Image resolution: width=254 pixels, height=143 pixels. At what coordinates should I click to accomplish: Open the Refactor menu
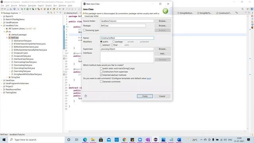[x=23, y=6]
